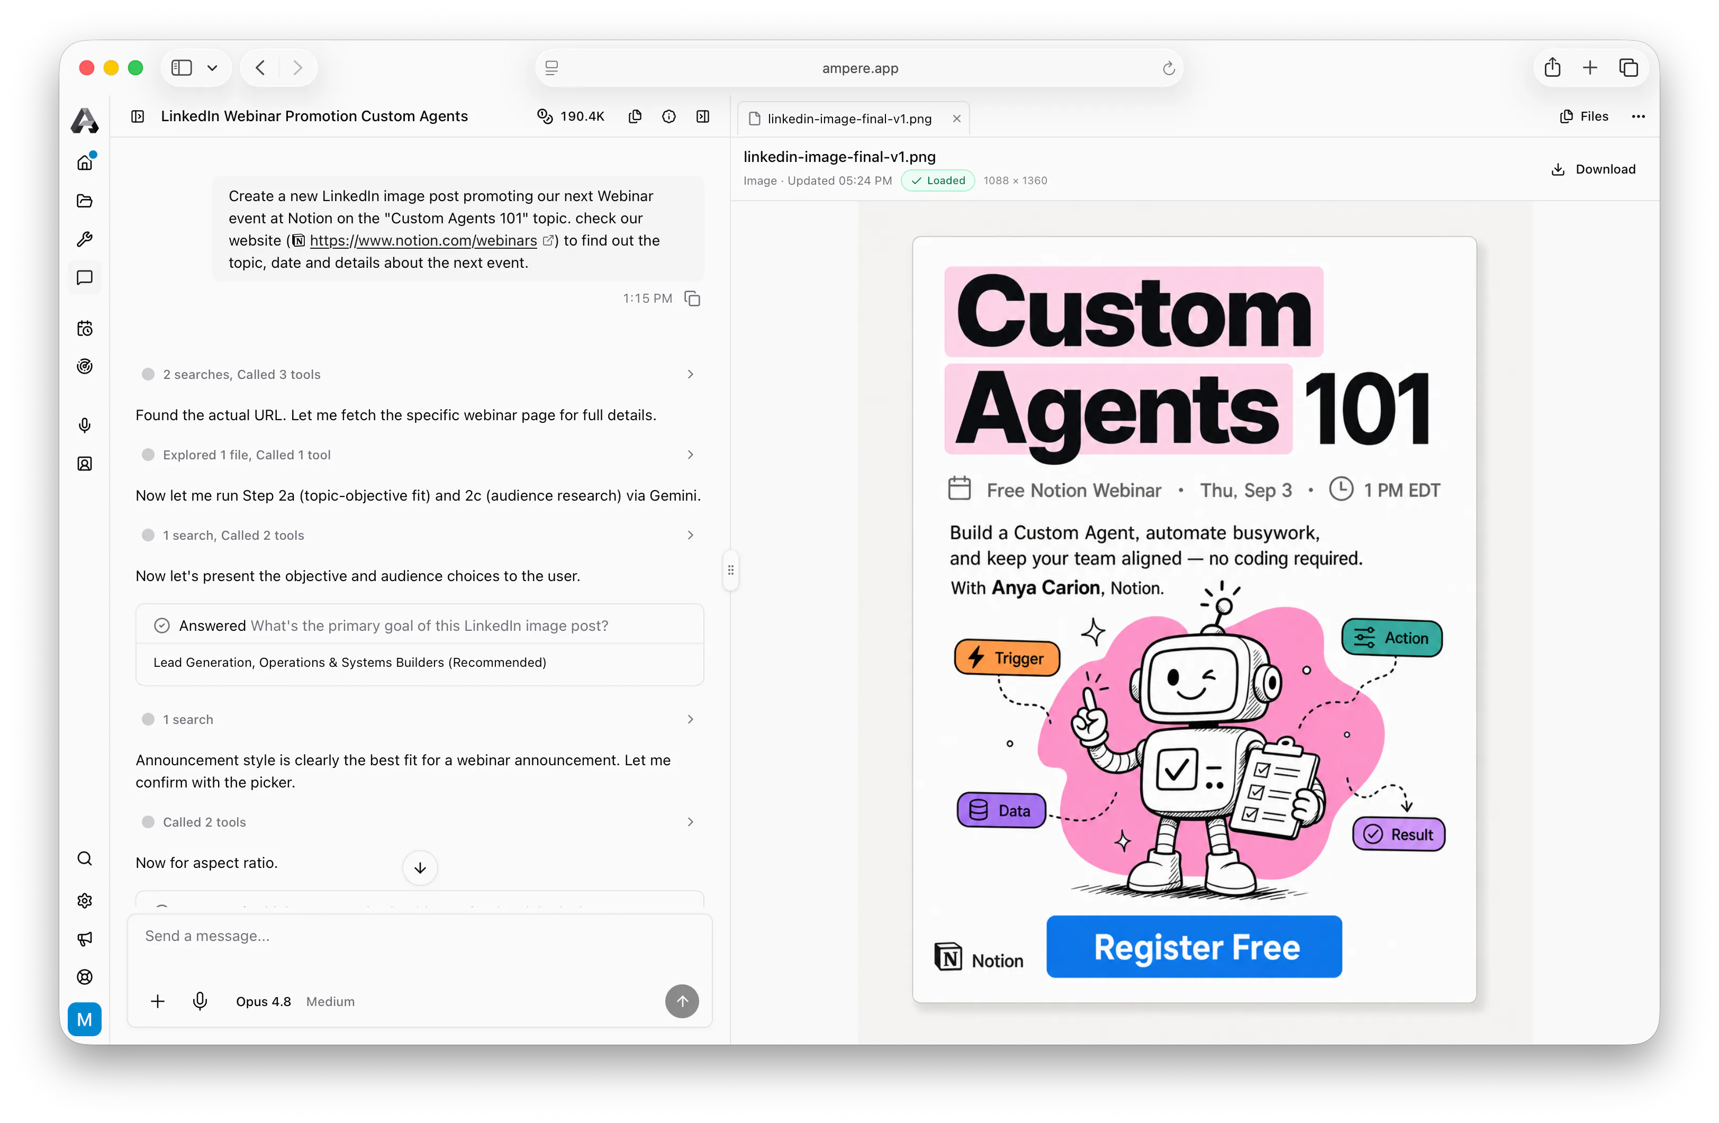This screenshot has height=1123, width=1719.
Task: Click the browser Share button
Action: click(x=1552, y=68)
